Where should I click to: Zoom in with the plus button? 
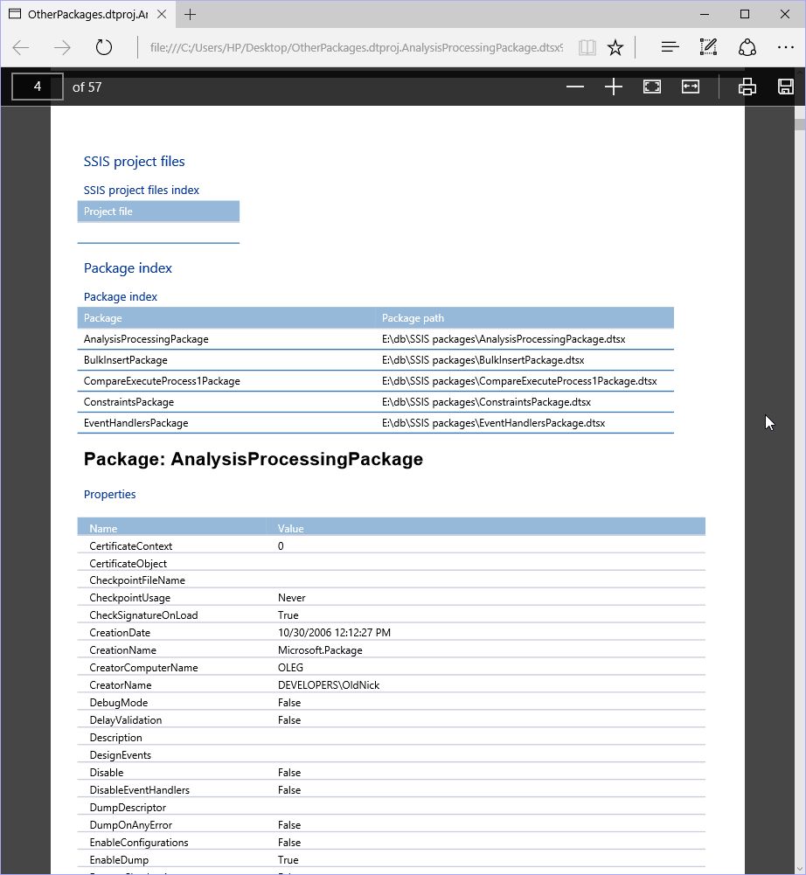coord(614,87)
